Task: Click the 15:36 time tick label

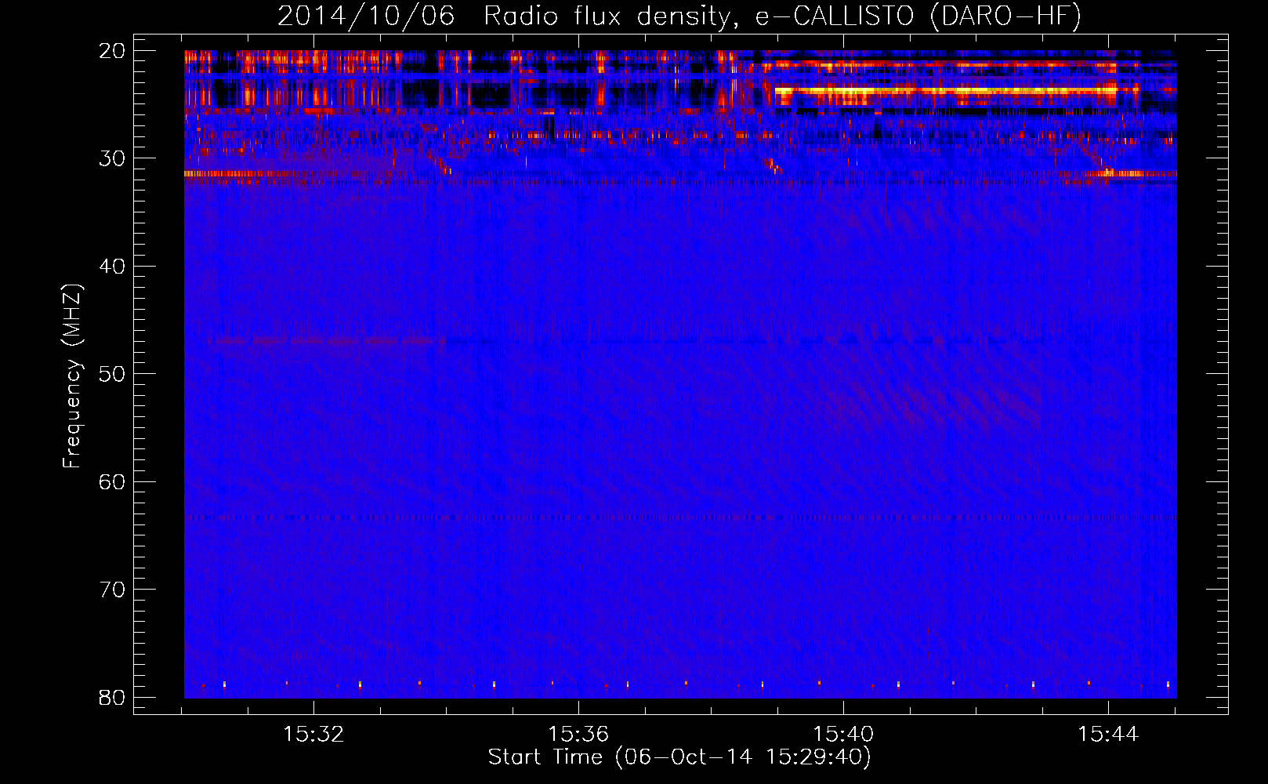Action: pos(578,735)
